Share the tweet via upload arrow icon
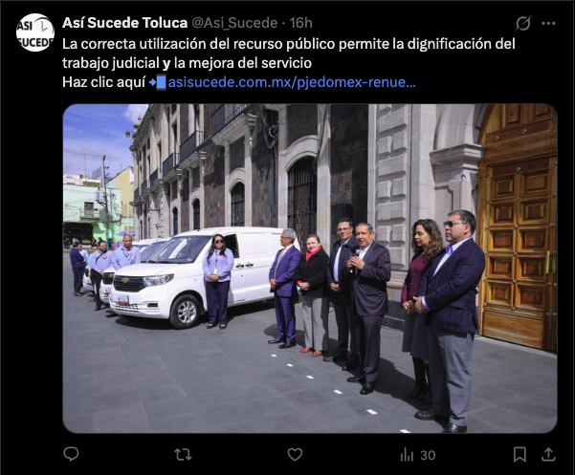This screenshot has width=575, height=475. point(548,455)
